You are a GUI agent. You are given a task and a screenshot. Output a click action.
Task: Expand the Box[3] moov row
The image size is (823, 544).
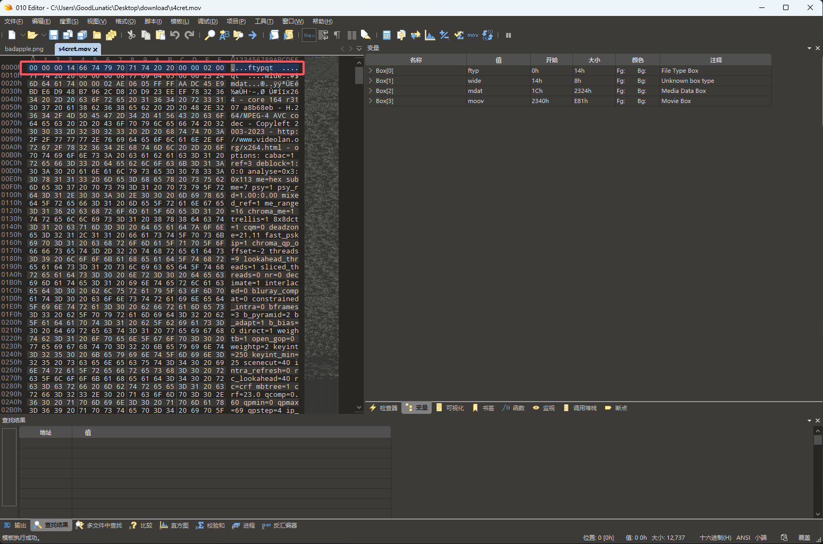[371, 101]
